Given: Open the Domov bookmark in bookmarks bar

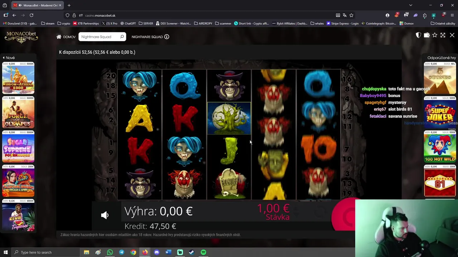Looking at the screenshot, I should 406,24.
